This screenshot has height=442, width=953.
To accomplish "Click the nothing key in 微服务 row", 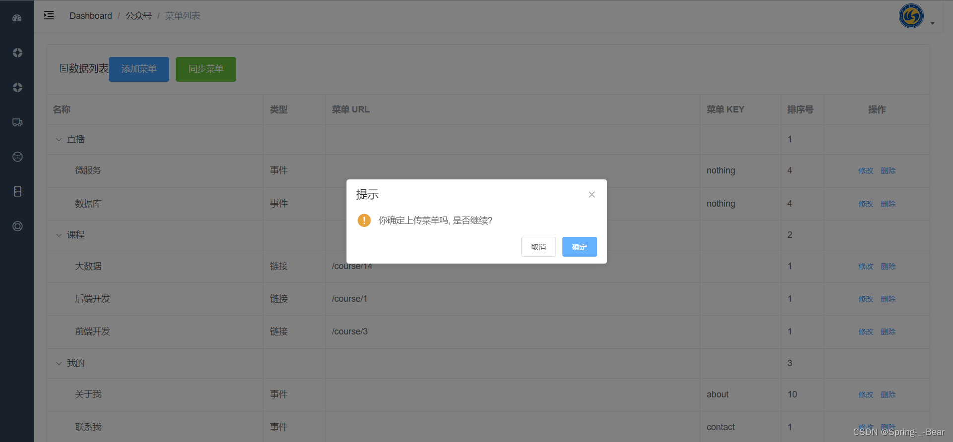I will [x=721, y=170].
